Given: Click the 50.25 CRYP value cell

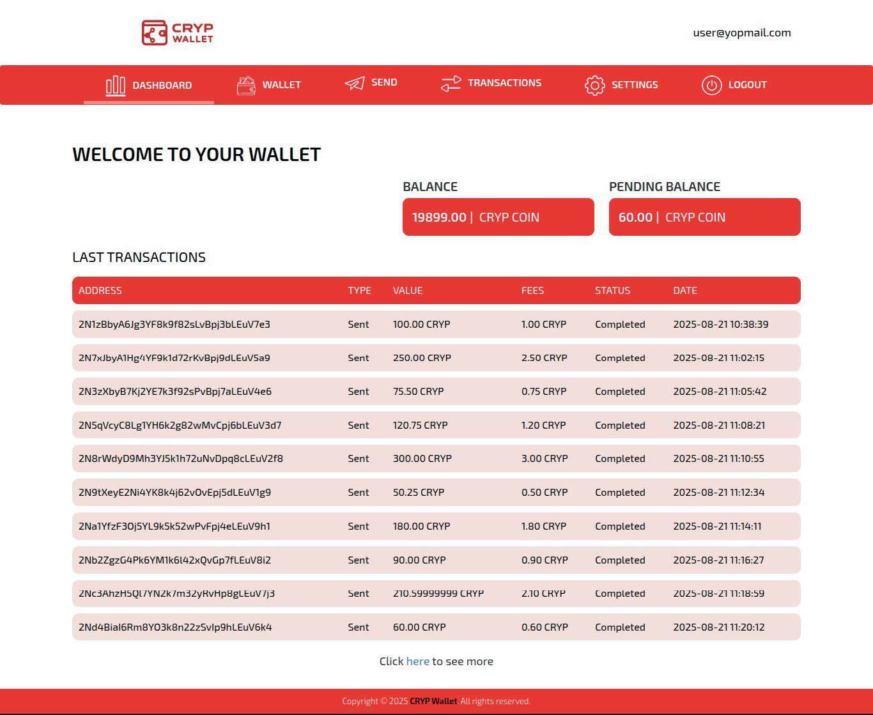Looking at the screenshot, I should [419, 493].
